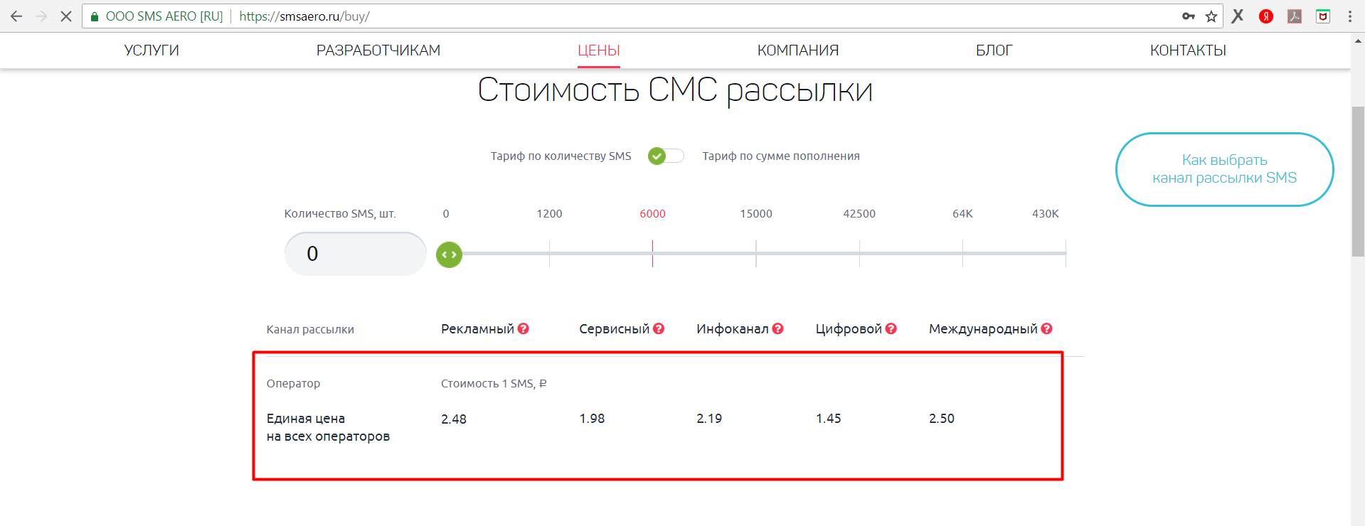Click slider mark labeled 64K
The width and height of the screenshot is (1365, 526).
click(x=962, y=213)
